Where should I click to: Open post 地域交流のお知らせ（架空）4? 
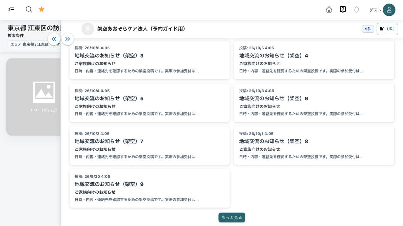point(314,60)
